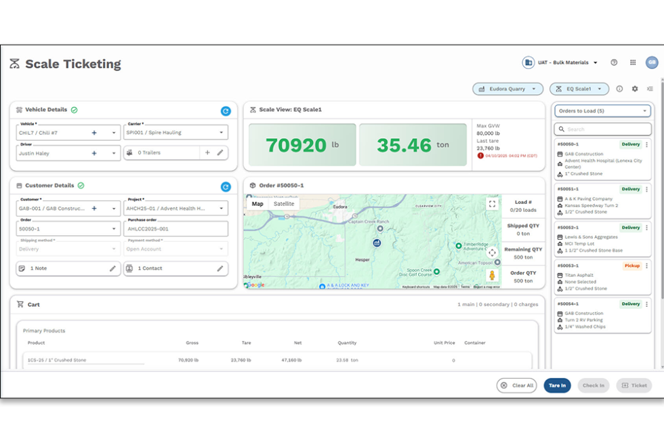Edit the note in Customer Details
This screenshot has width=664, height=443.
click(113, 268)
